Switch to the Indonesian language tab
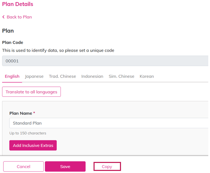 [92, 76]
